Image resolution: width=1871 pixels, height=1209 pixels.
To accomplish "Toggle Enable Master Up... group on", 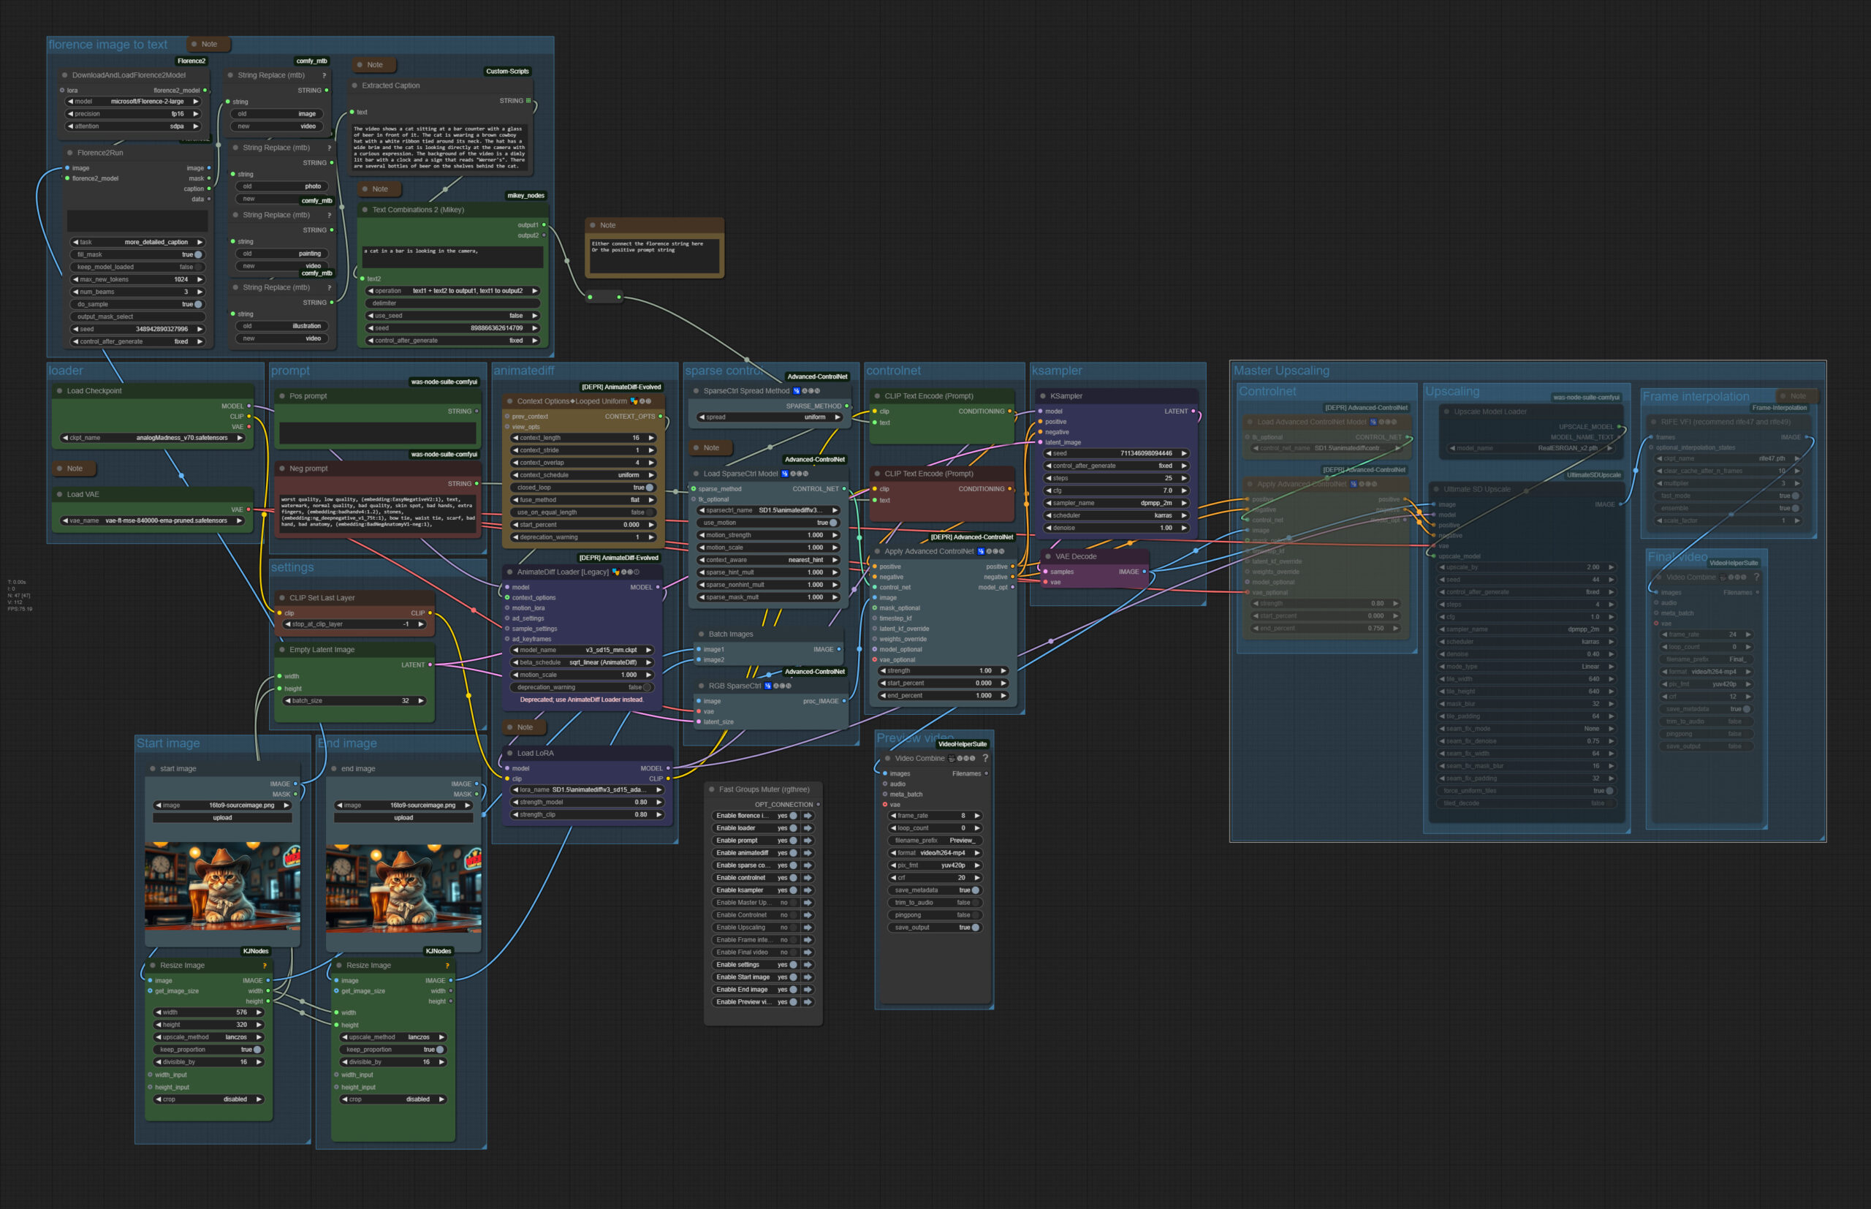I will click(x=794, y=903).
